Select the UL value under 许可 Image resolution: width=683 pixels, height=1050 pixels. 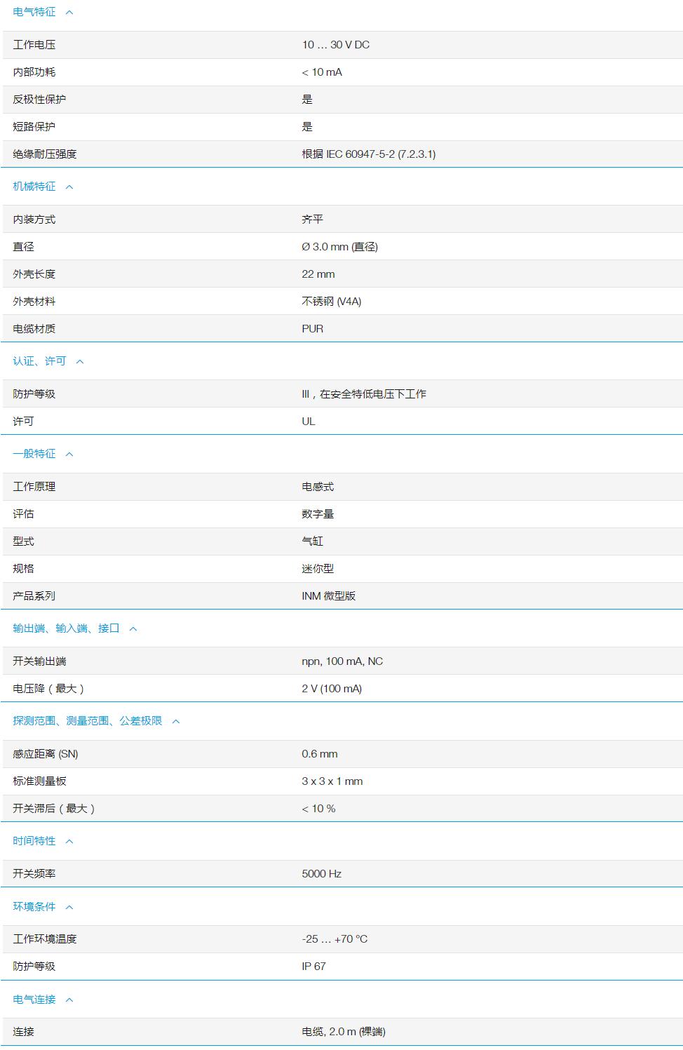click(x=309, y=421)
